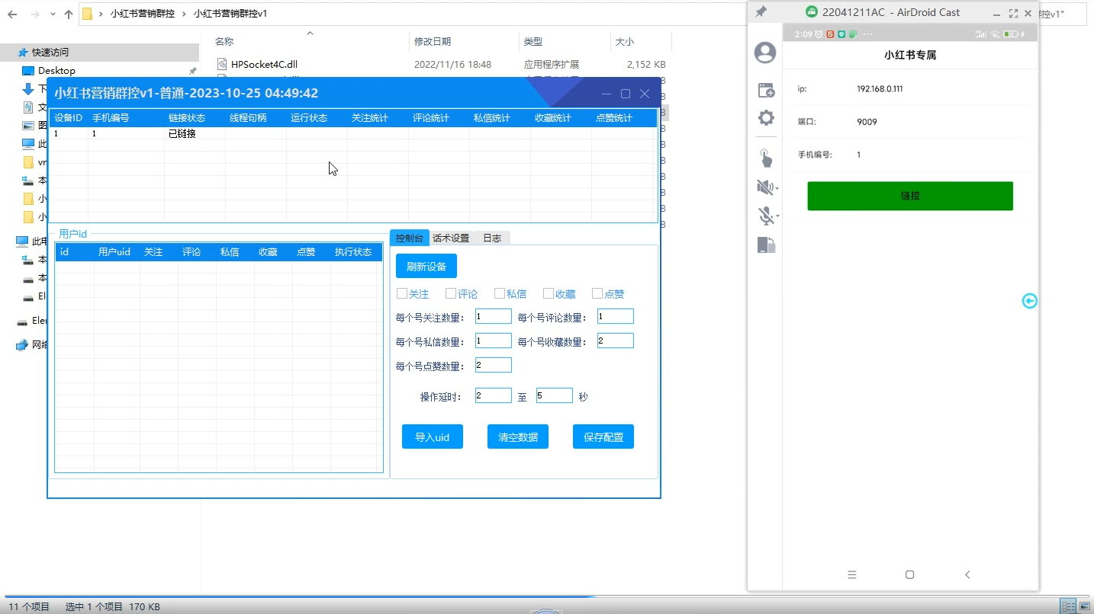Click the AirDroid Cast account profile icon

point(764,53)
